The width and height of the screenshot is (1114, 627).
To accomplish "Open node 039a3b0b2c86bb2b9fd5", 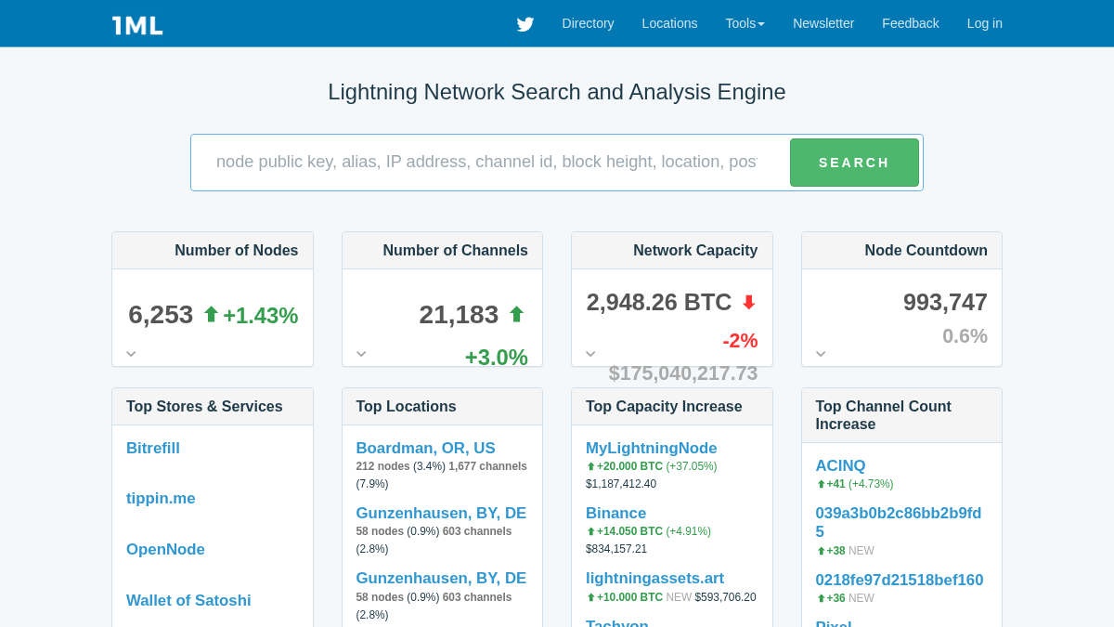I will click(x=899, y=522).
